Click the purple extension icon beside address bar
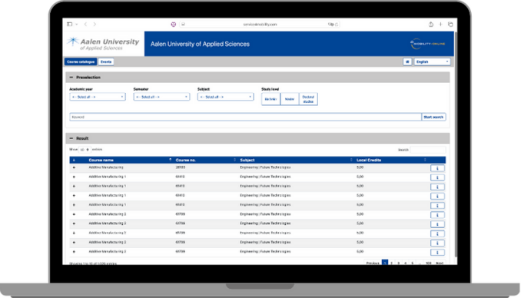 point(174,25)
